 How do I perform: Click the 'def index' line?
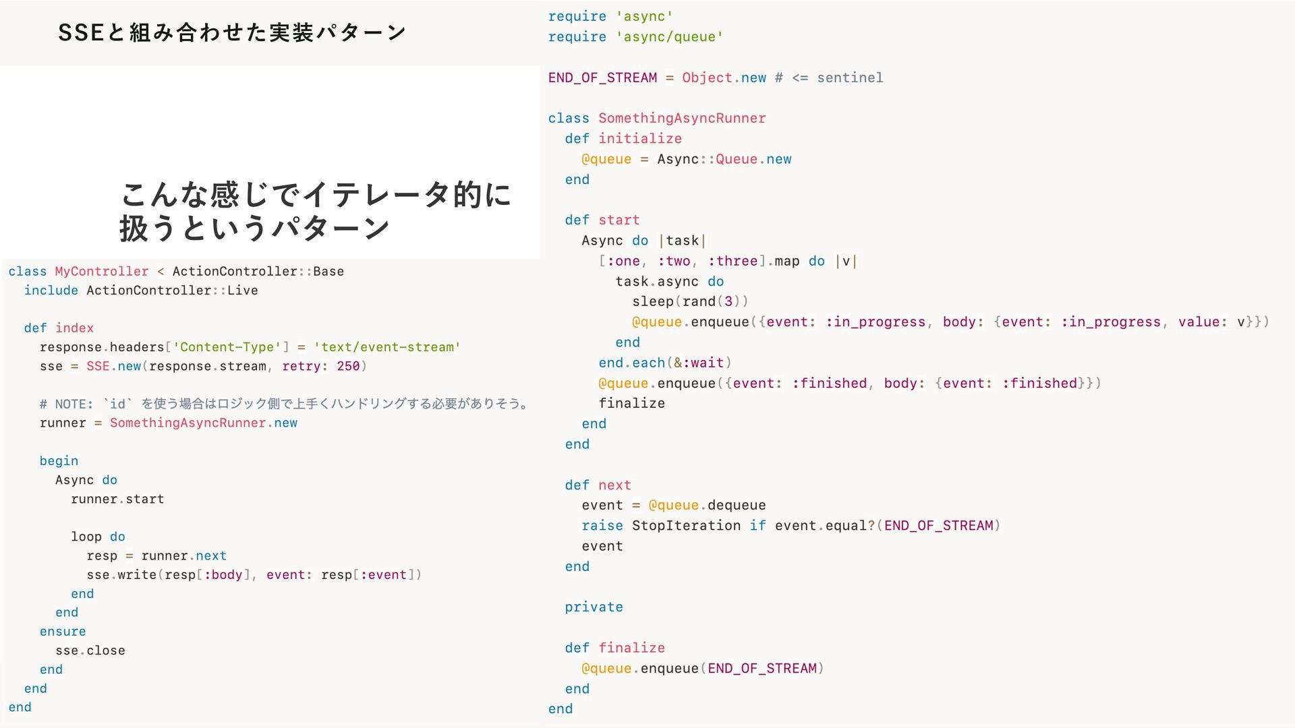pos(59,328)
